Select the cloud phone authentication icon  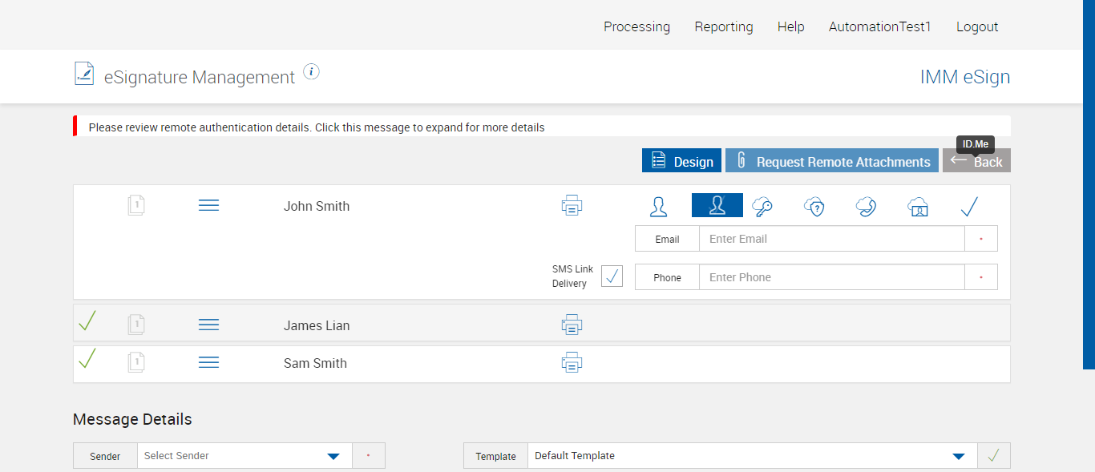(x=866, y=207)
